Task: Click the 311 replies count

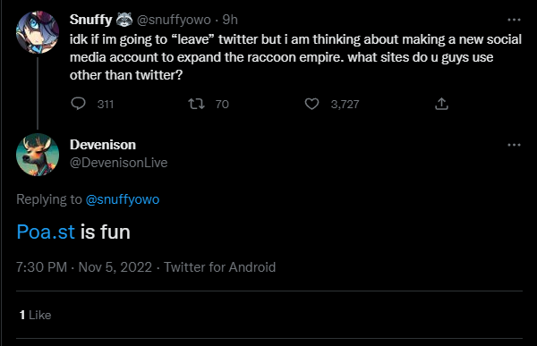Action: 106,104
